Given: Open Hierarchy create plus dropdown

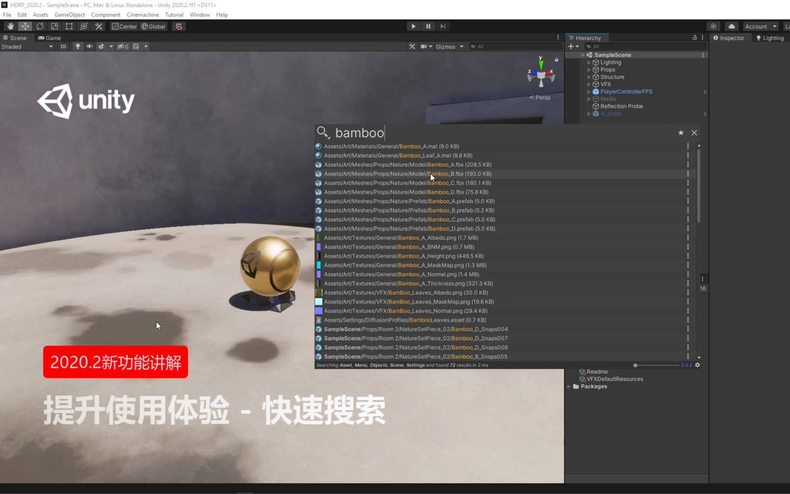Looking at the screenshot, I should (573, 47).
